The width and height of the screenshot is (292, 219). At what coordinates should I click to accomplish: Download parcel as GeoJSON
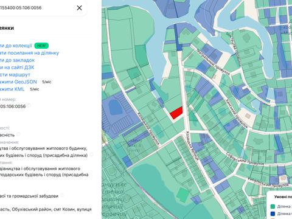pyautogui.click(x=18, y=82)
